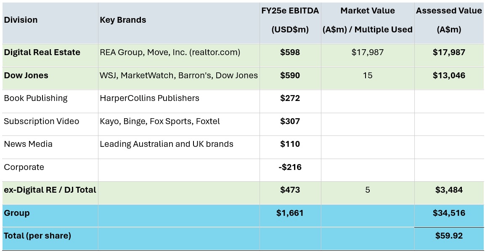Click the ex-Digital RE / DJ Total cell
The width and height of the screenshot is (485, 252).
click(50, 190)
